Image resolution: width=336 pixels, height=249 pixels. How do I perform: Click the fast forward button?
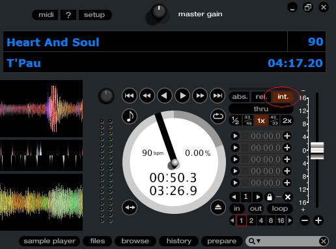coord(200,96)
